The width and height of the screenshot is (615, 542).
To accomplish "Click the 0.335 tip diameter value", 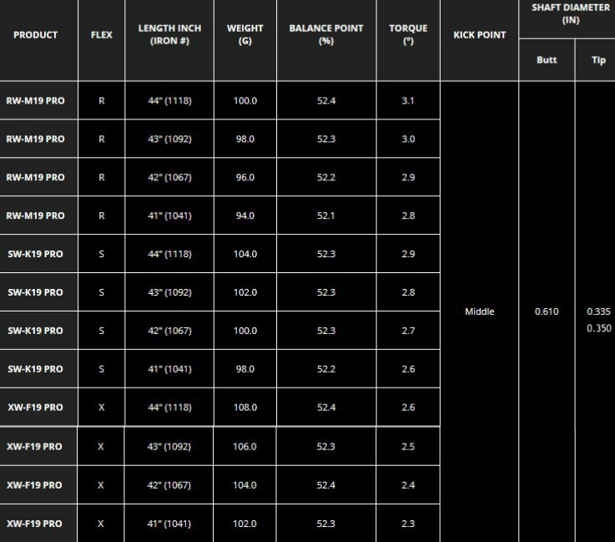I will click(598, 312).
